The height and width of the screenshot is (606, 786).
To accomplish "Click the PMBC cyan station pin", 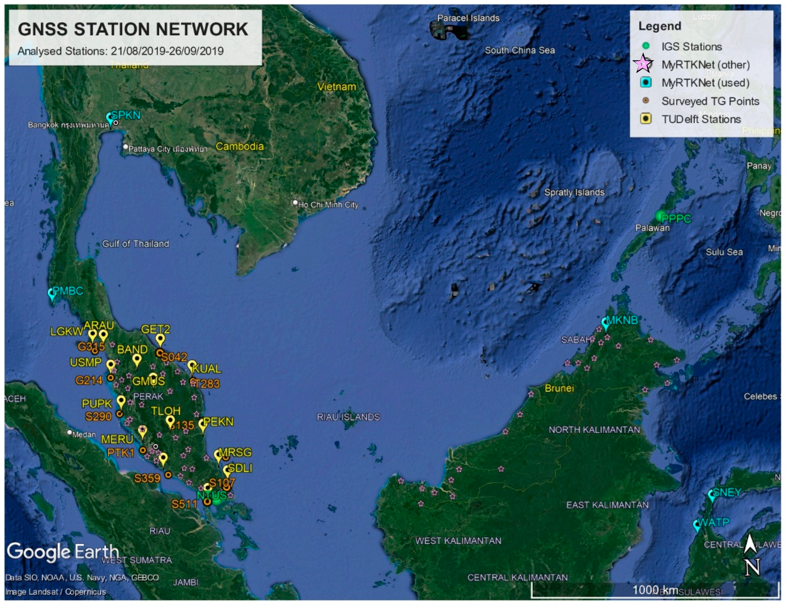I will tap(52, 293).
